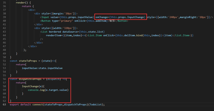Click the Button type="primary" attribute

[x=62, y=21]
